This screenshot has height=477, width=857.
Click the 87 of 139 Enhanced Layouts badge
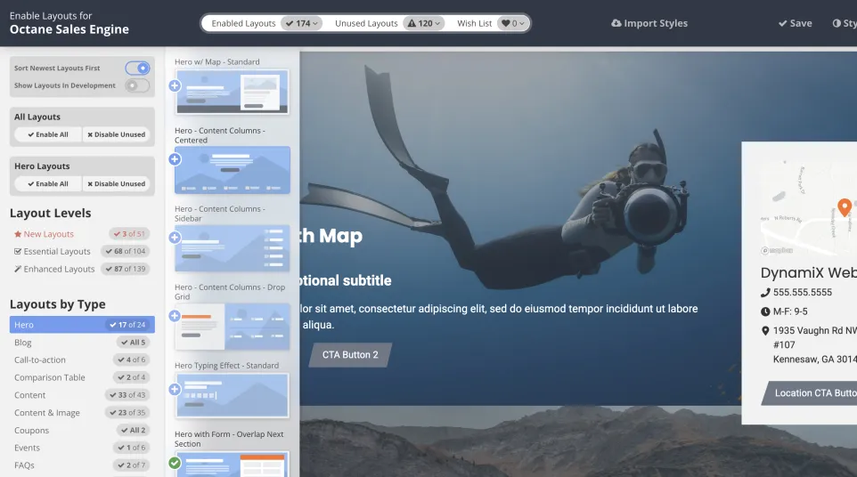tap(125, 269)
